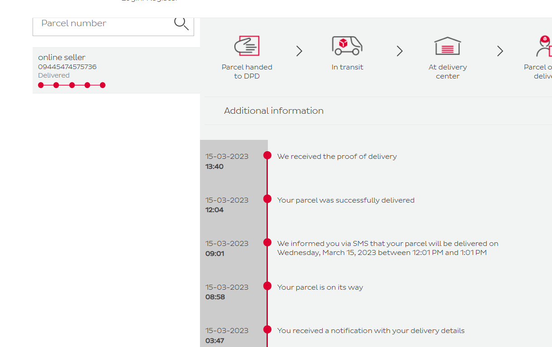Click the 09:01 SMS notification timeline dot
The image size is (552, 347).
267,242
